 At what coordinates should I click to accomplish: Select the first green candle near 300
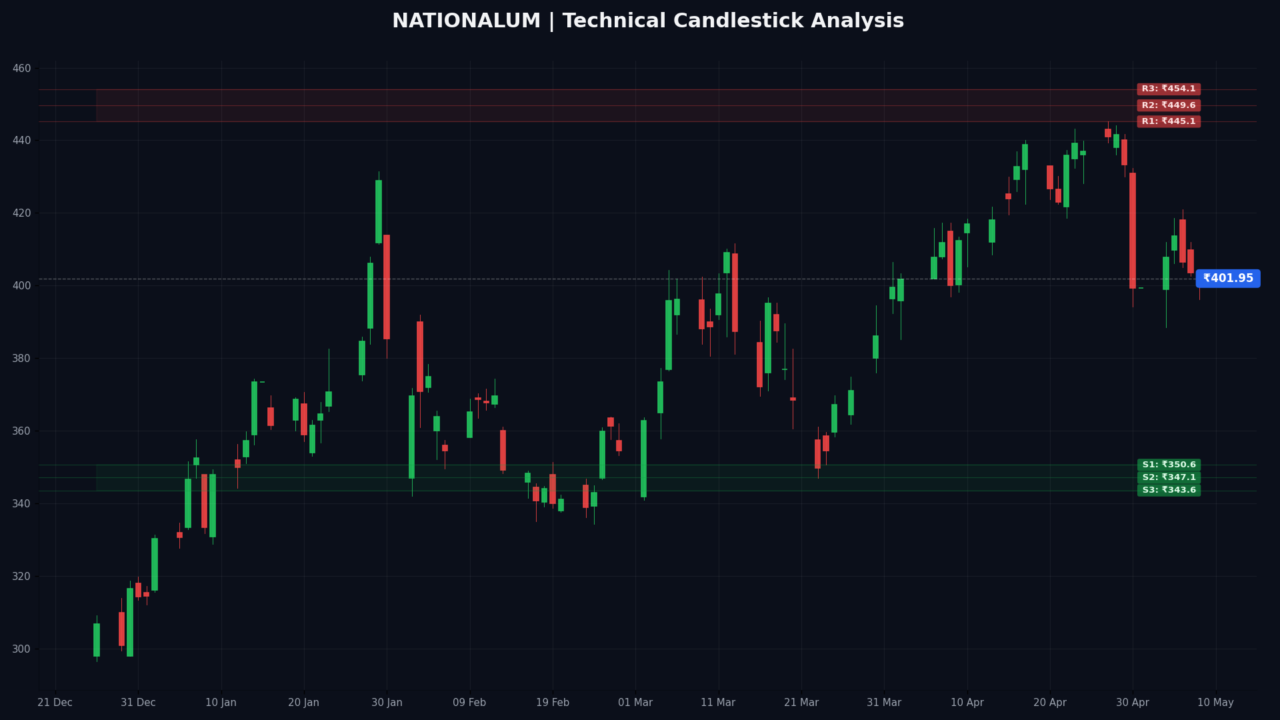point(97,640)
